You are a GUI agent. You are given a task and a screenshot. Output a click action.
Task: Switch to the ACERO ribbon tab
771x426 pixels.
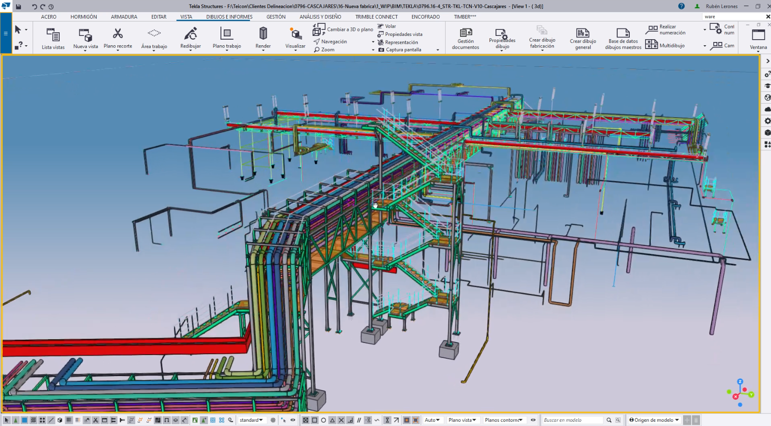click(48, 17)
